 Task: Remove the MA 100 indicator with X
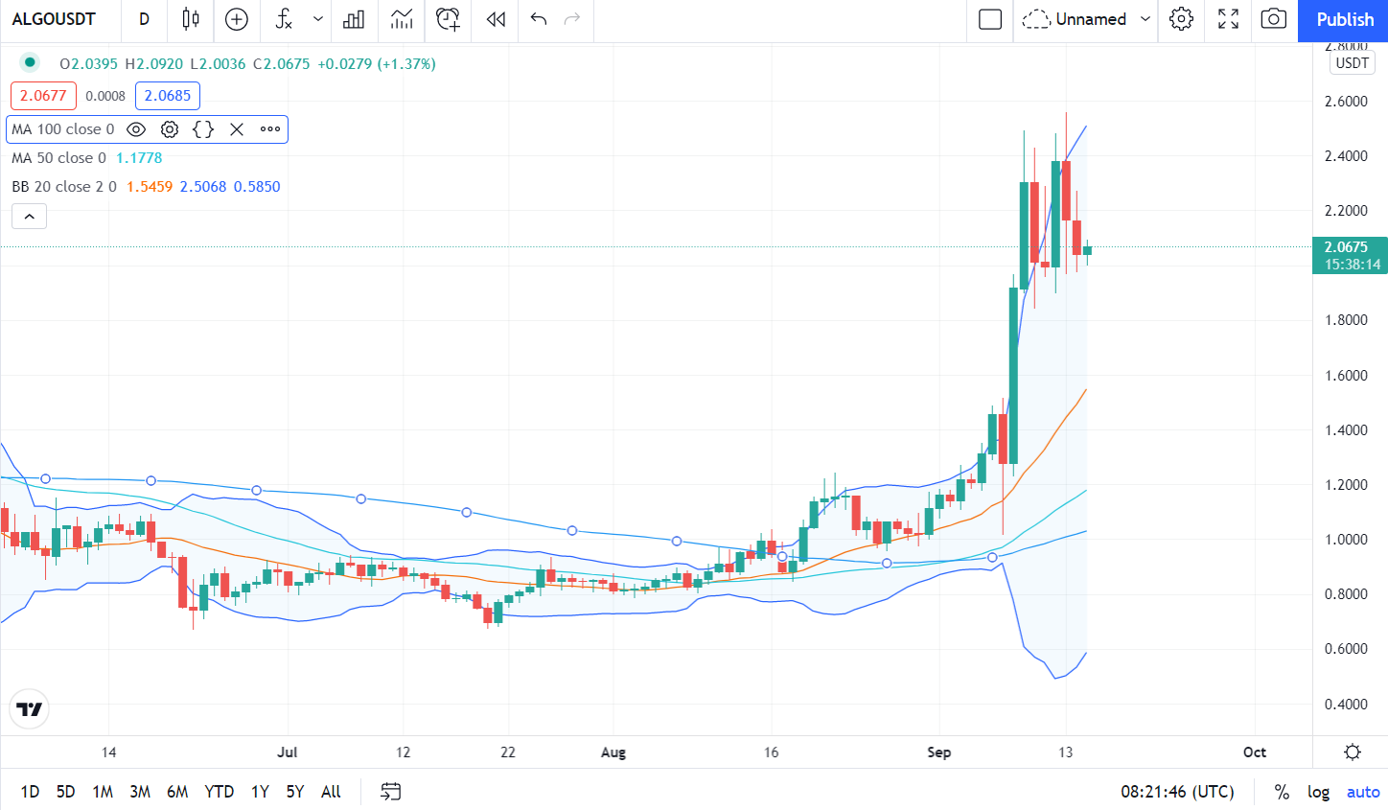coord(237,129)
